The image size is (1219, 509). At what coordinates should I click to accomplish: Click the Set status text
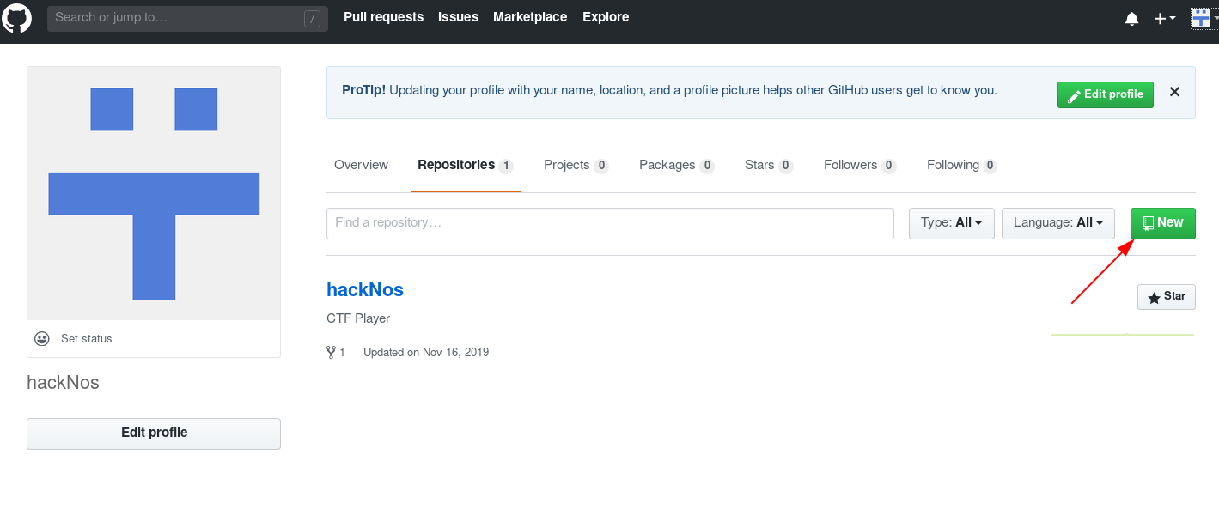coord(87,339)
